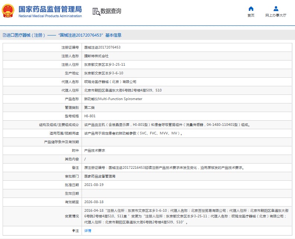The image size is (295, 239).
Task: Open 网上办事大厅 online service hall label
Action: pyautogui.click(x=276, y=15)
